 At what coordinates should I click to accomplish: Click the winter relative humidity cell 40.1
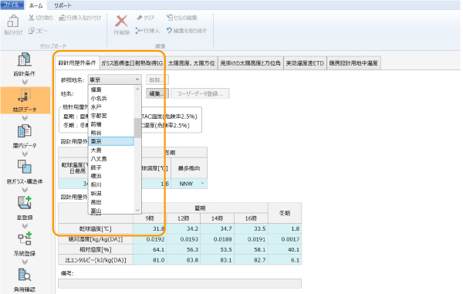coord(285,250)
